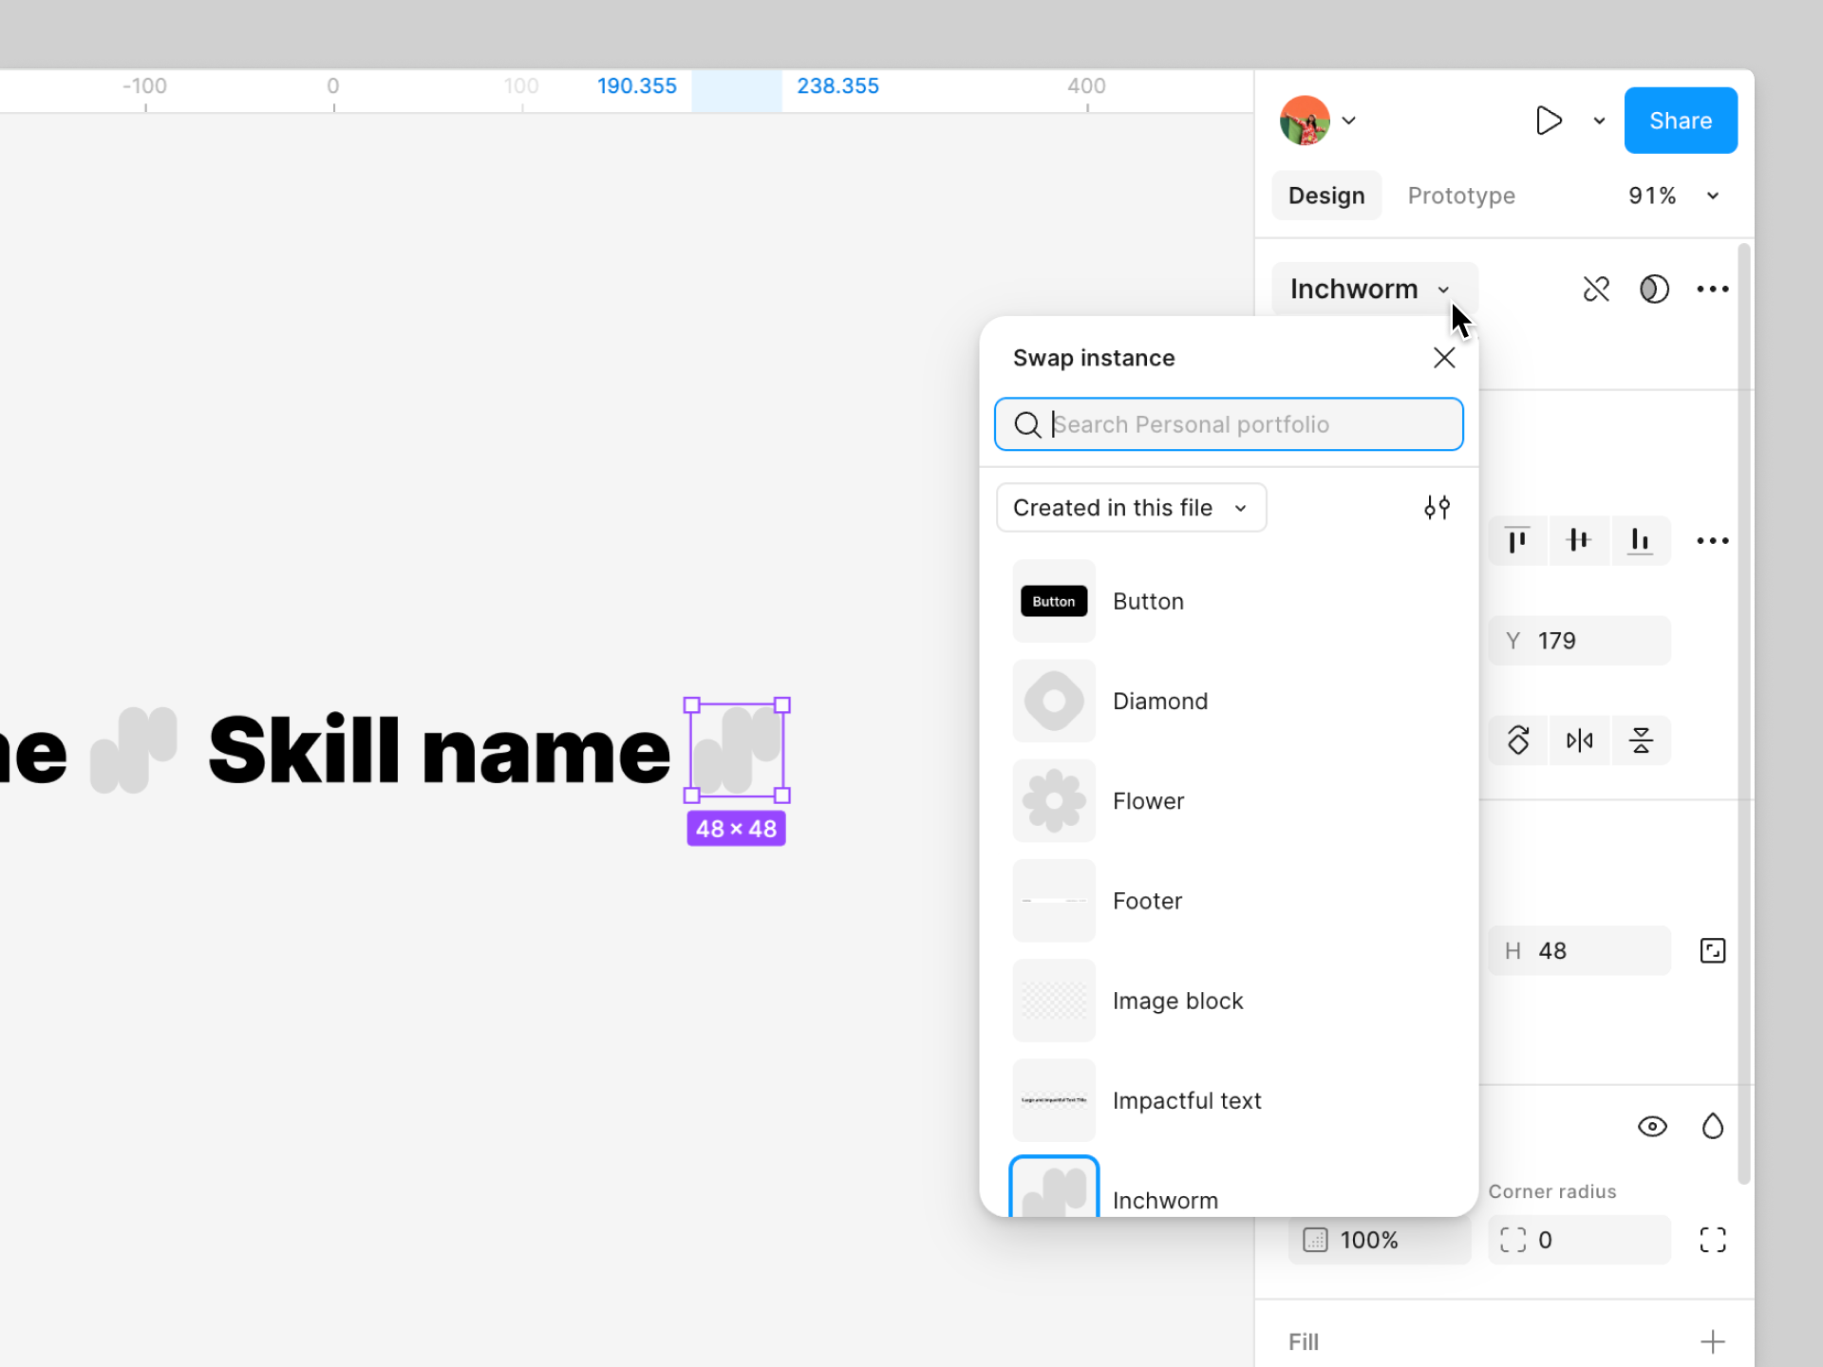1823x1367 pixels.
Task: Expand the 91% zoom dropdown
Action: tap(1712, 196)
